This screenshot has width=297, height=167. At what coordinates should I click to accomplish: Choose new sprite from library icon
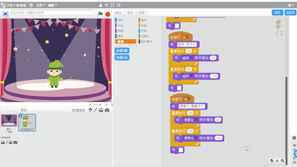click(90, 110)
